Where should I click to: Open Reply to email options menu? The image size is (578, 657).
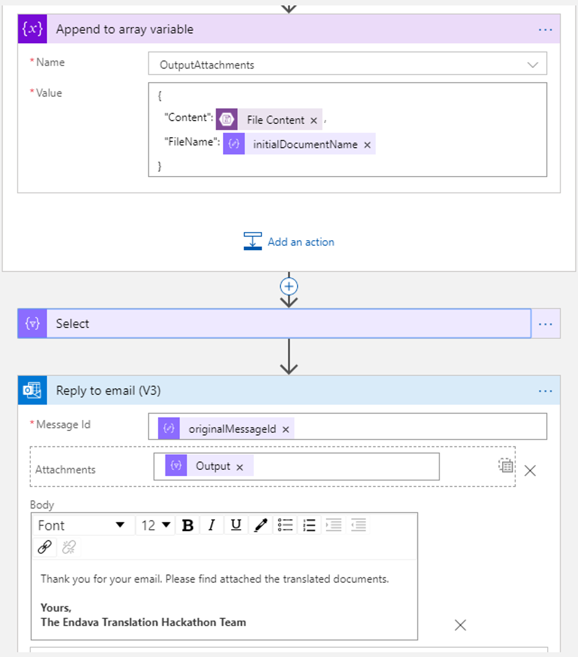545,391
